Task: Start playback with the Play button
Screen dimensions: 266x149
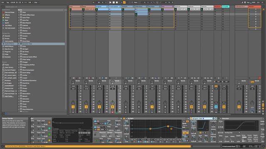Action: (x=110, y=2)
